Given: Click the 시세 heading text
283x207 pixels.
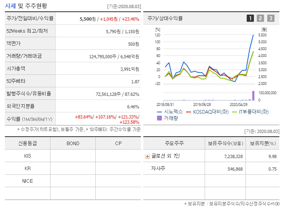Looking at the screenshot, I should click(x=10, y=6).
